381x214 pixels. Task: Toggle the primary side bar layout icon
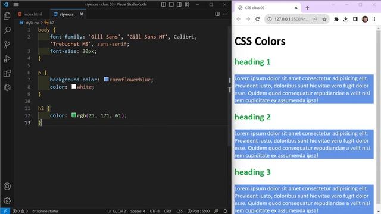click(164, 4)
